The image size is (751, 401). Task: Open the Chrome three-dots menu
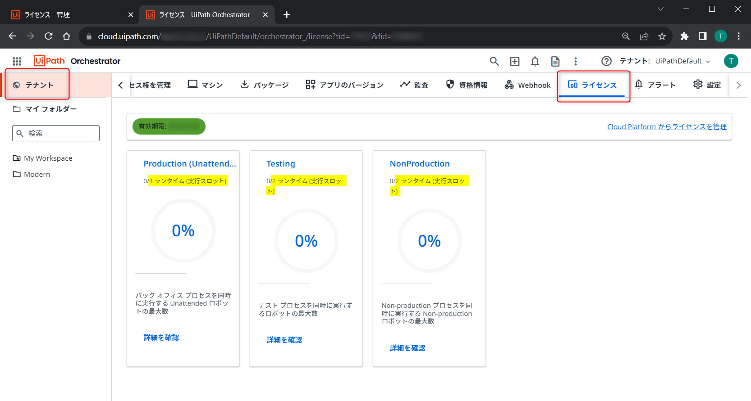click(x=739, y=36)
